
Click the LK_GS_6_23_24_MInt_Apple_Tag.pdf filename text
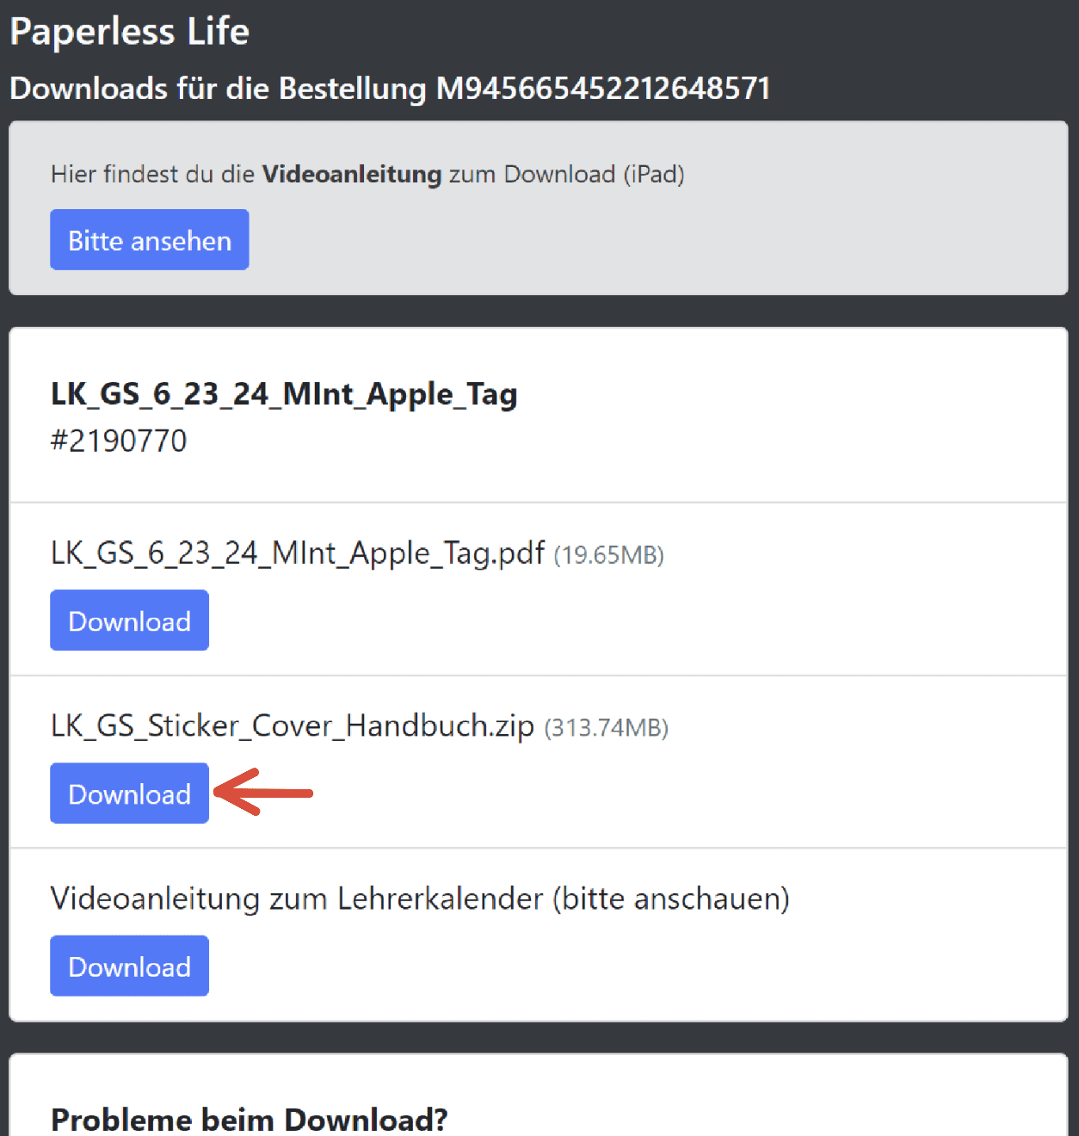(298, 553)
